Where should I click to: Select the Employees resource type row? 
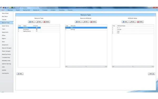29,27
